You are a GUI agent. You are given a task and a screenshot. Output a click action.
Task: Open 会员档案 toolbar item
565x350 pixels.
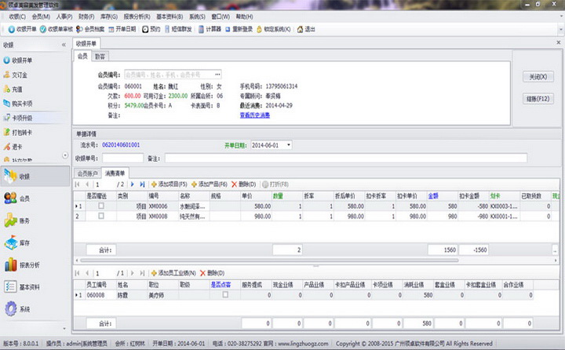pos(90,29)
